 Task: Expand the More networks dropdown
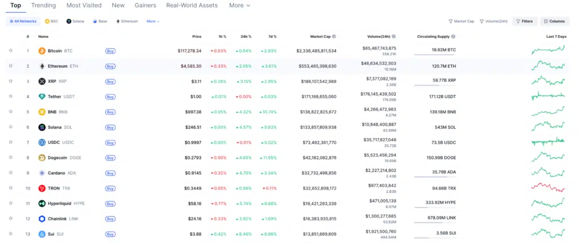[153, 21]
